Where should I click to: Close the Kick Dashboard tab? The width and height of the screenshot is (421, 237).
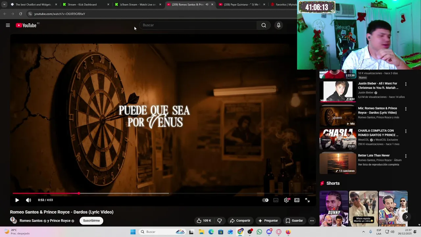[x=108, y=5]
